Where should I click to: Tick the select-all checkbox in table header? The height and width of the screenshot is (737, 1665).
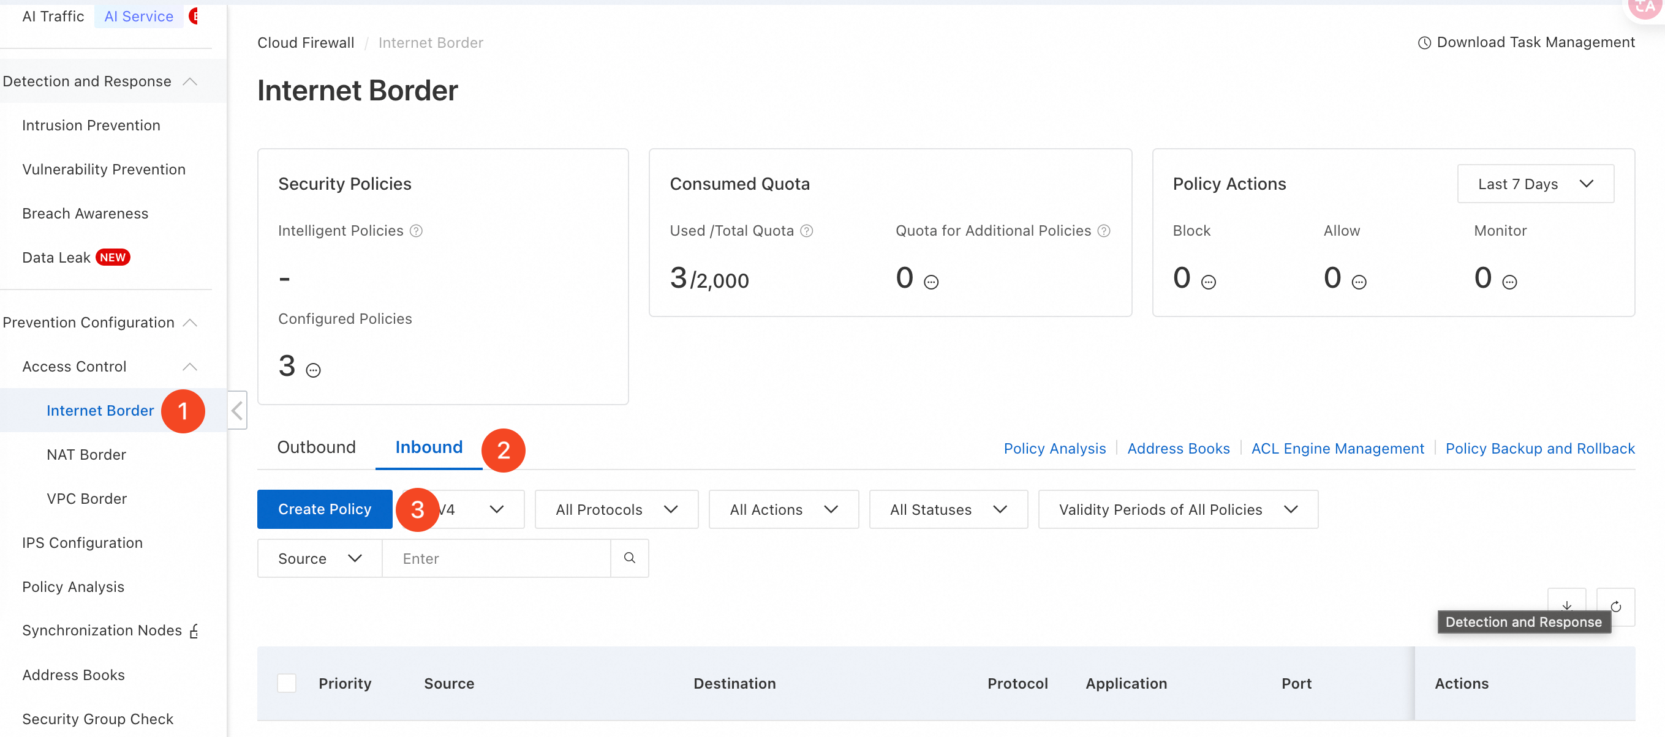[x=286, y=683]
